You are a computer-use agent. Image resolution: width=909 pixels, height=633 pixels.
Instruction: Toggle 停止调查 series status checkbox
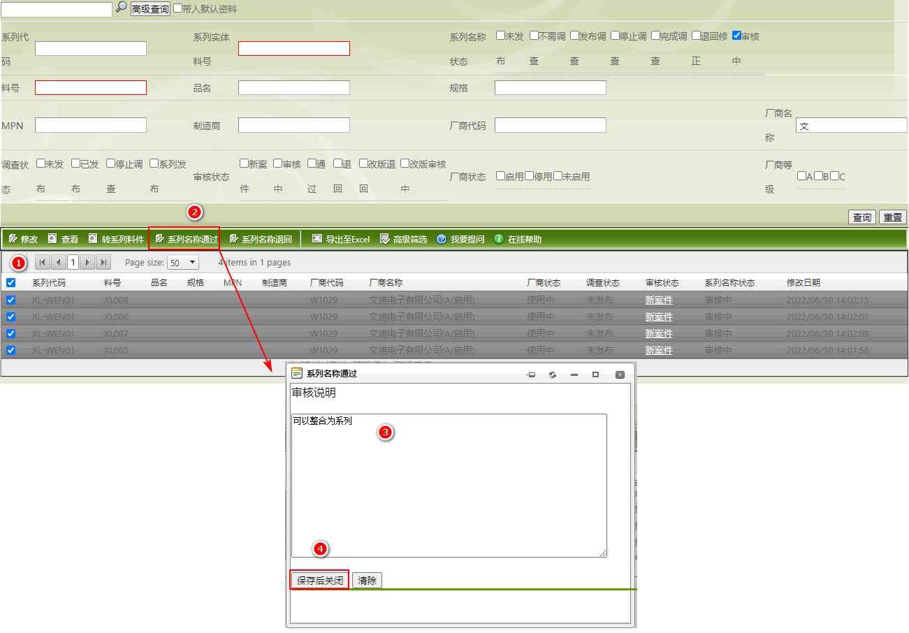click(x=615, y=35)
